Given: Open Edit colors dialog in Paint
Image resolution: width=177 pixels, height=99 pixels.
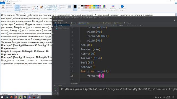Looking at the screenshot, I should coord(104,8).
